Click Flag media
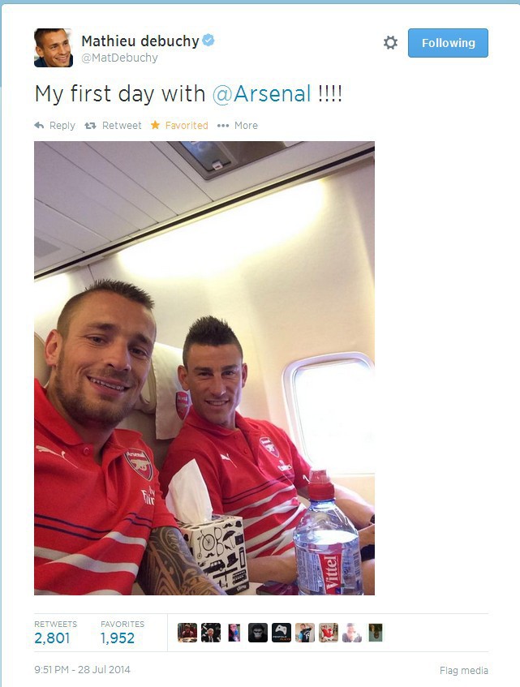 463,670
